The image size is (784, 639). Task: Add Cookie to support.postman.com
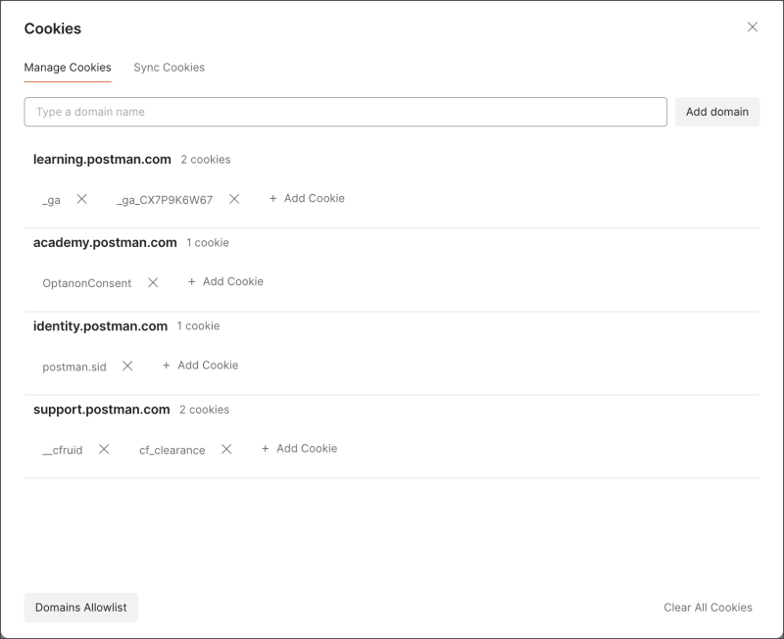[x=299, y=448]
